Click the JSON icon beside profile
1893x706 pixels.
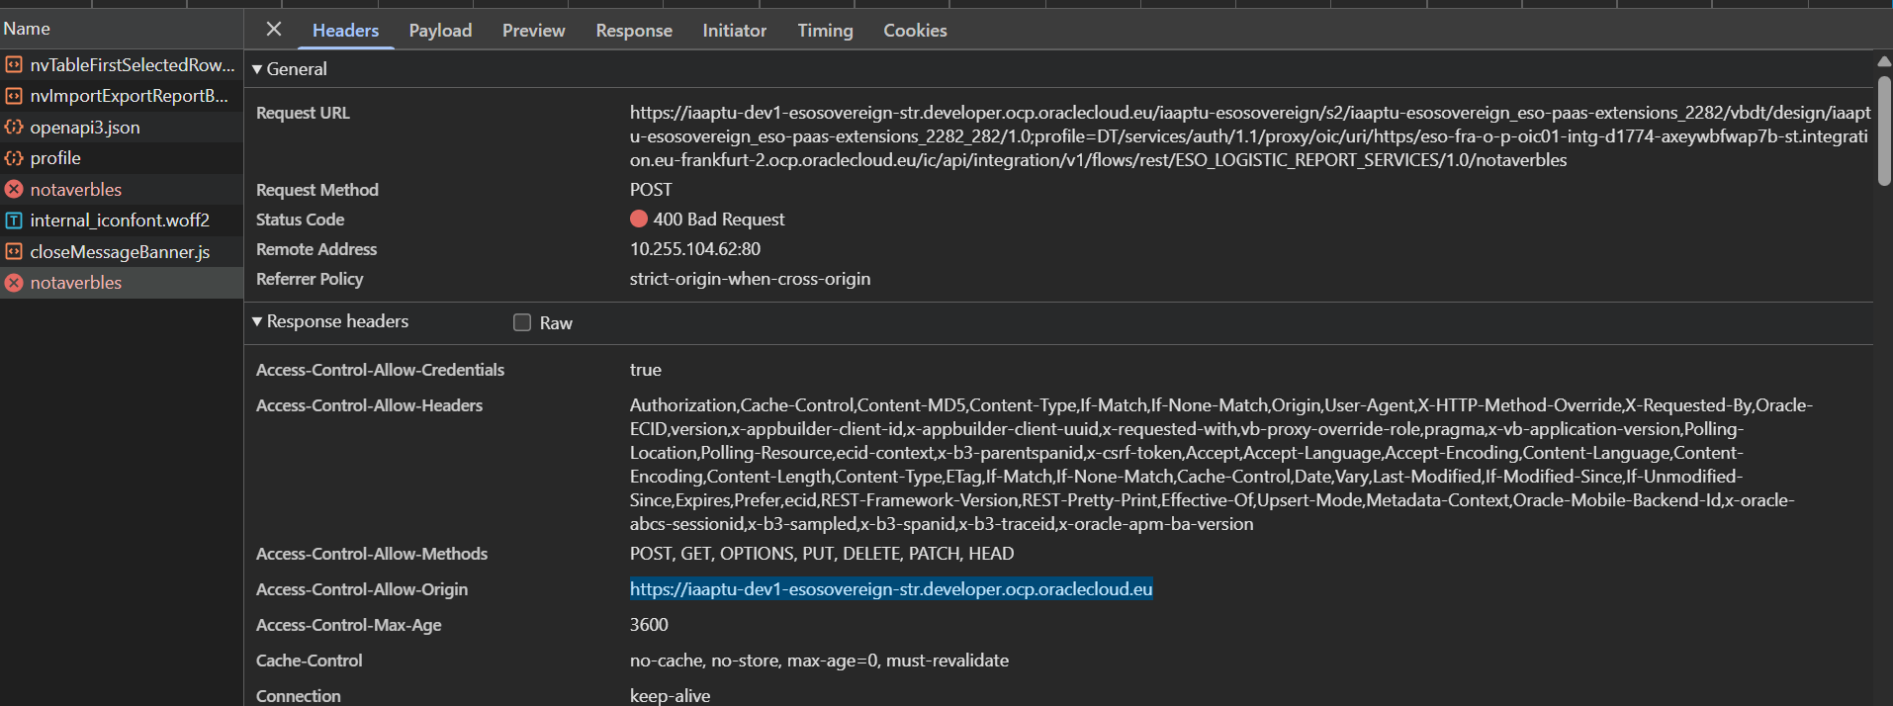click(x=14, y=158)
